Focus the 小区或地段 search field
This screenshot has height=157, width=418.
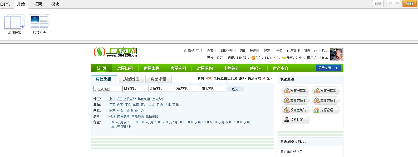click(x=107, y=89)
